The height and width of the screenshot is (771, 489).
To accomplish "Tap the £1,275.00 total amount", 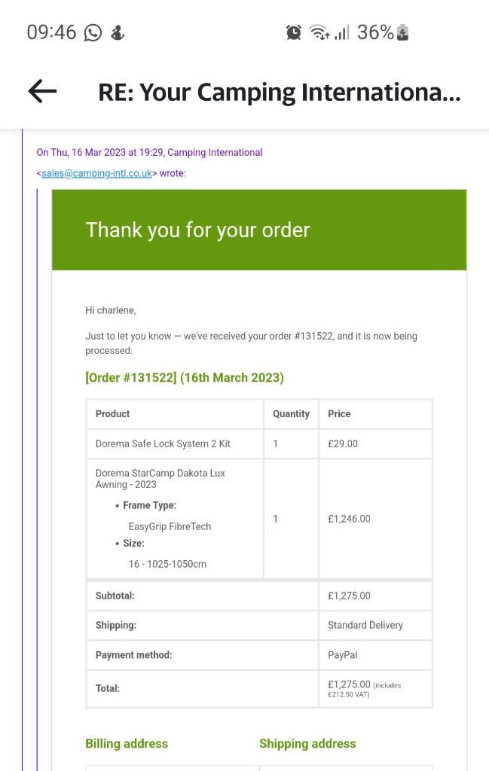I will [349, 684].
